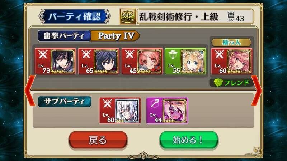Select the Lv.45 red-haired eyepatch character card

[x=142, y=61]
